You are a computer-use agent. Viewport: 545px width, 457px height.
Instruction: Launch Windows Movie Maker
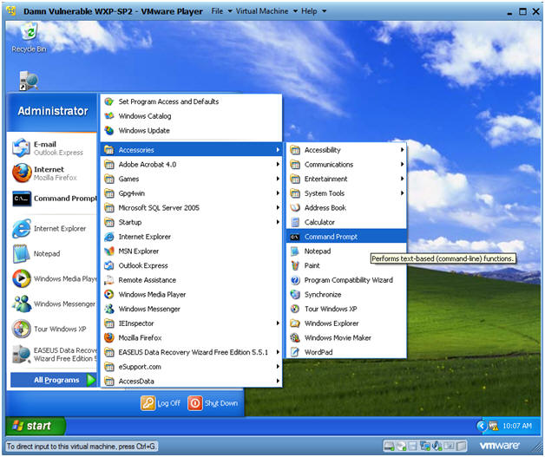point(346,337)
